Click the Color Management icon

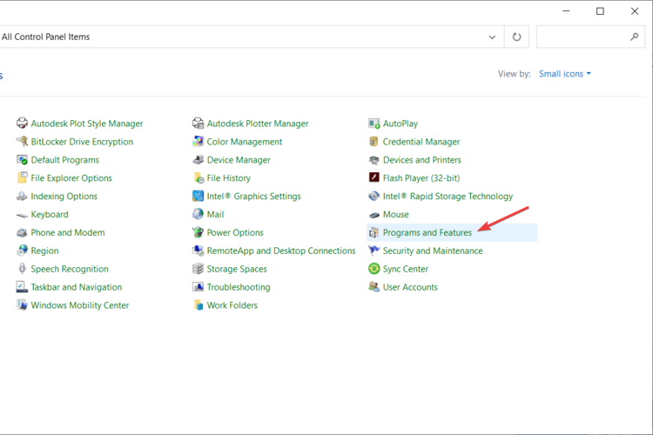point(199,142)
